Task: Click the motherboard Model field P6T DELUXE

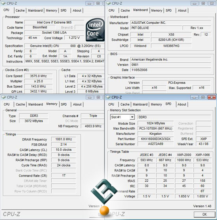Action: [x=156, y=28]
